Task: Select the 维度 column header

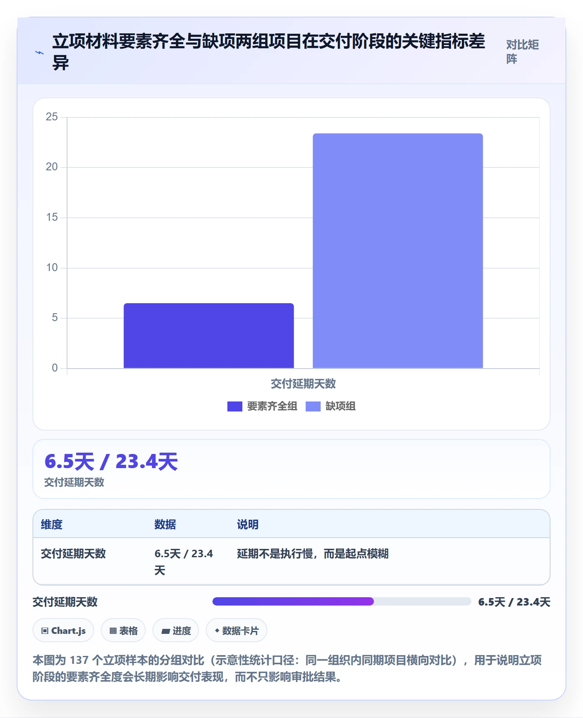Action: (x=52, y=524)
